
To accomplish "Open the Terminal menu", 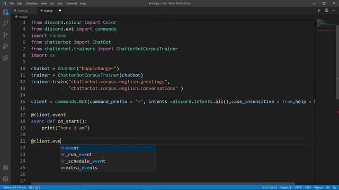I will coord(72,4).
